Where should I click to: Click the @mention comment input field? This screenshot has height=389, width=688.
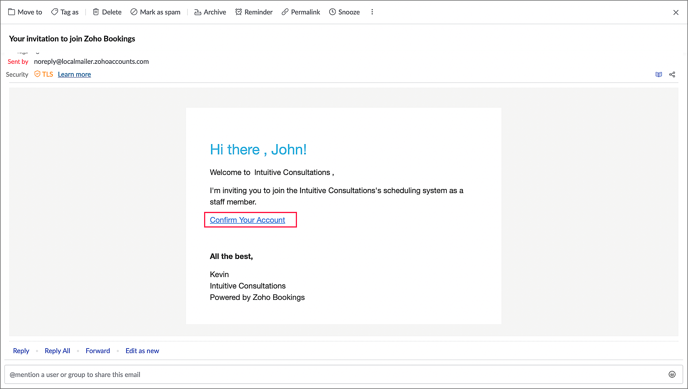(344, 375)
